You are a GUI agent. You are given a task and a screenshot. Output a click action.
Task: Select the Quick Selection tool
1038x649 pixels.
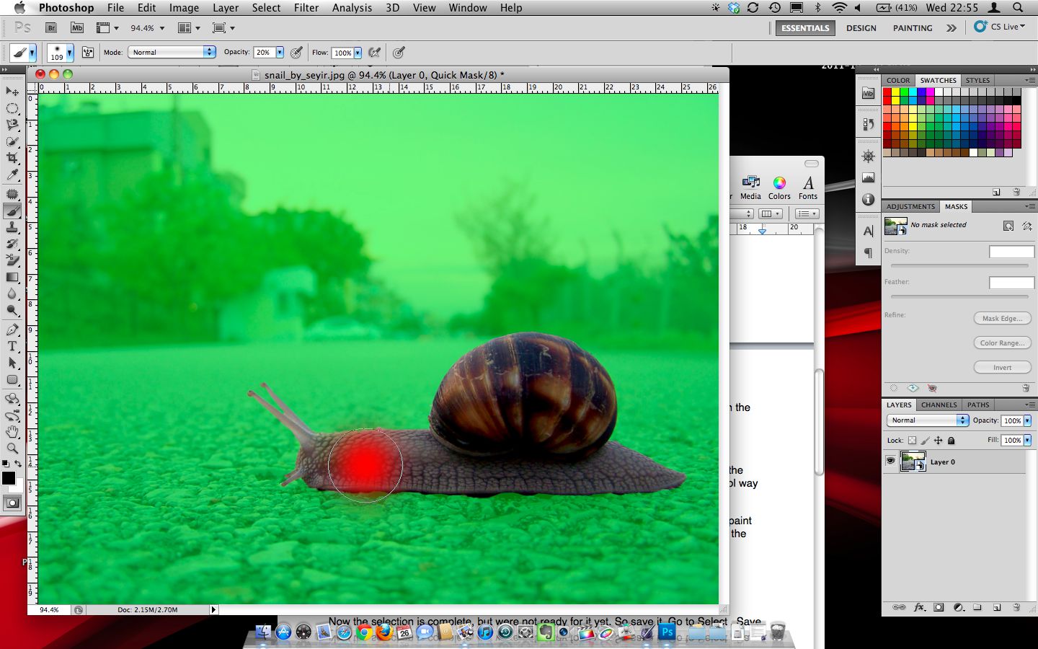[12, 141]
